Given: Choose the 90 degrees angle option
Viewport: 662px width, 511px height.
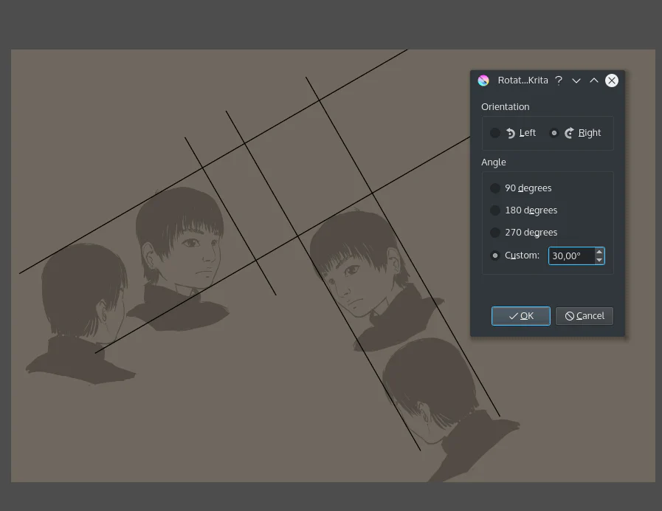Looking at the screenshot, I should point(494,188).
